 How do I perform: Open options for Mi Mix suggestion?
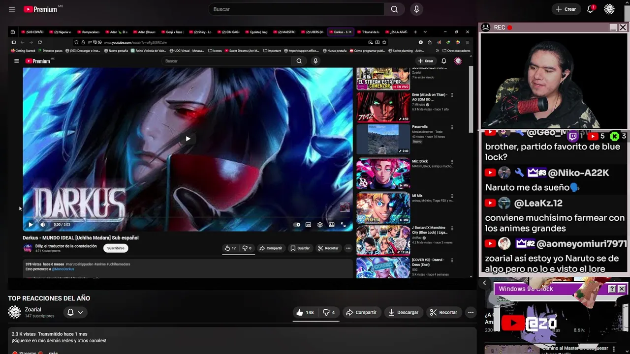452,196
